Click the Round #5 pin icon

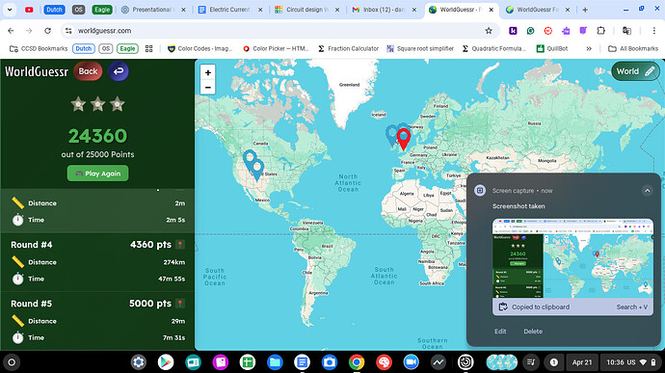pyautogui.click(x=180, y=304)
